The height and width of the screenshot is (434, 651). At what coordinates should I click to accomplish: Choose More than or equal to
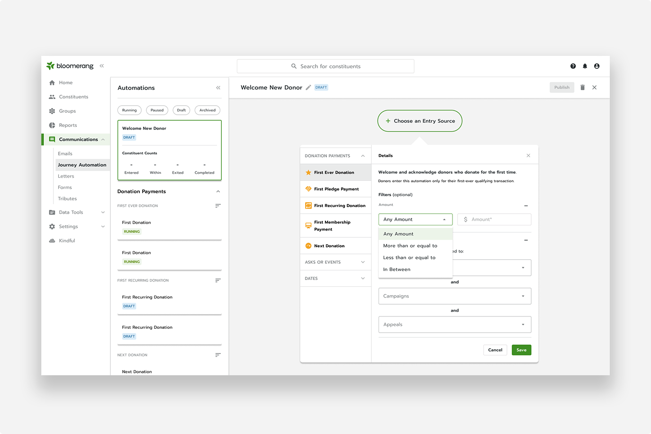[x=416, y=246]
